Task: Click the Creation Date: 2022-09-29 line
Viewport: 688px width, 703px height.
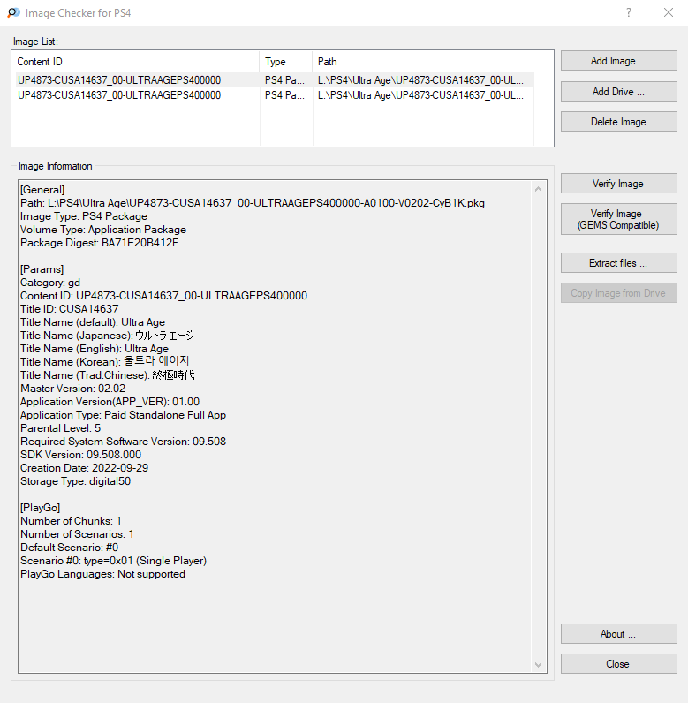Action: [x=84, y=468]
